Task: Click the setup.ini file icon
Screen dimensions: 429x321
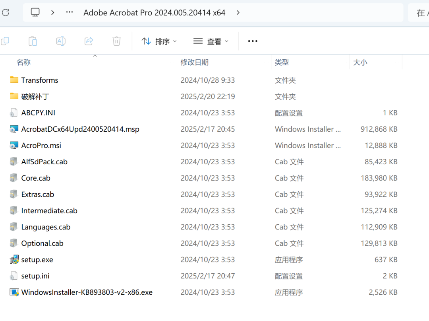Action: (14, 276)
